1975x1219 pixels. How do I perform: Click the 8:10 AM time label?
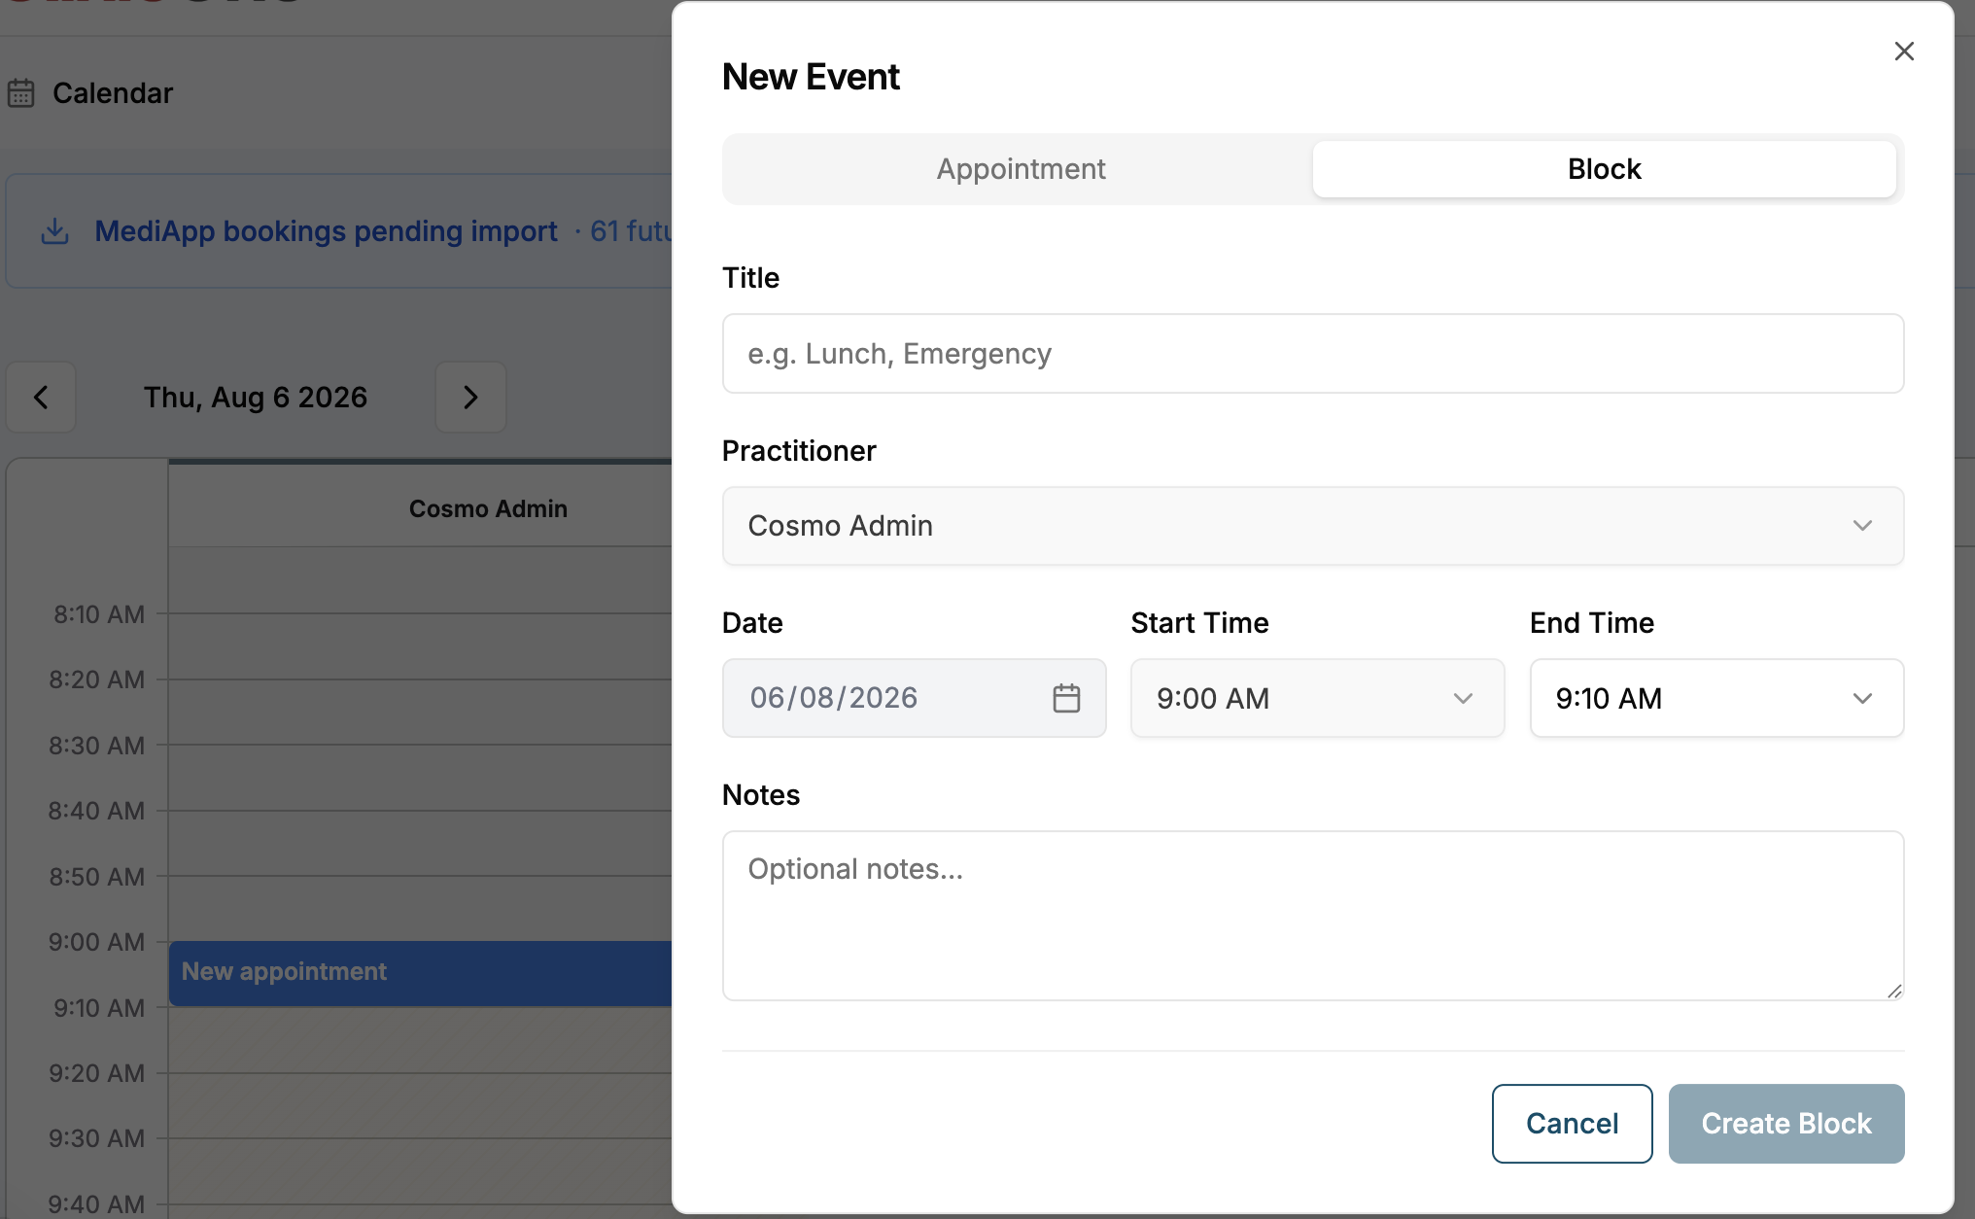98,614
